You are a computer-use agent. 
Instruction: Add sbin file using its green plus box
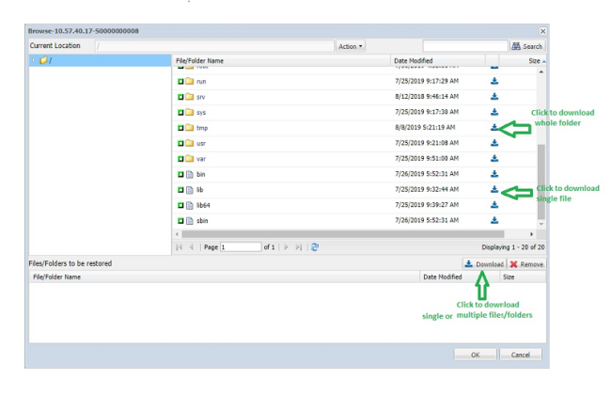(x=180, y=221)
